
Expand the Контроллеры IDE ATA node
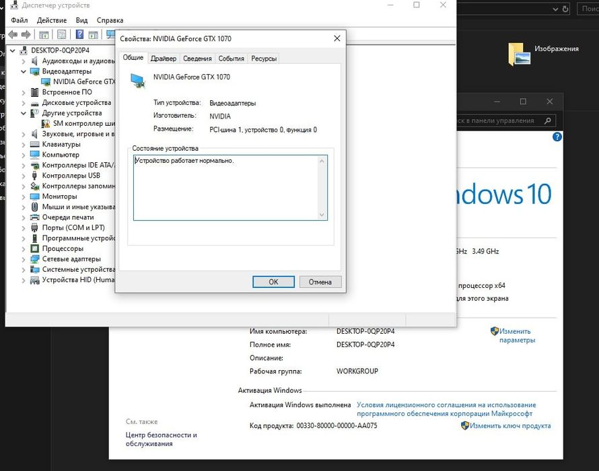point(24,166)
